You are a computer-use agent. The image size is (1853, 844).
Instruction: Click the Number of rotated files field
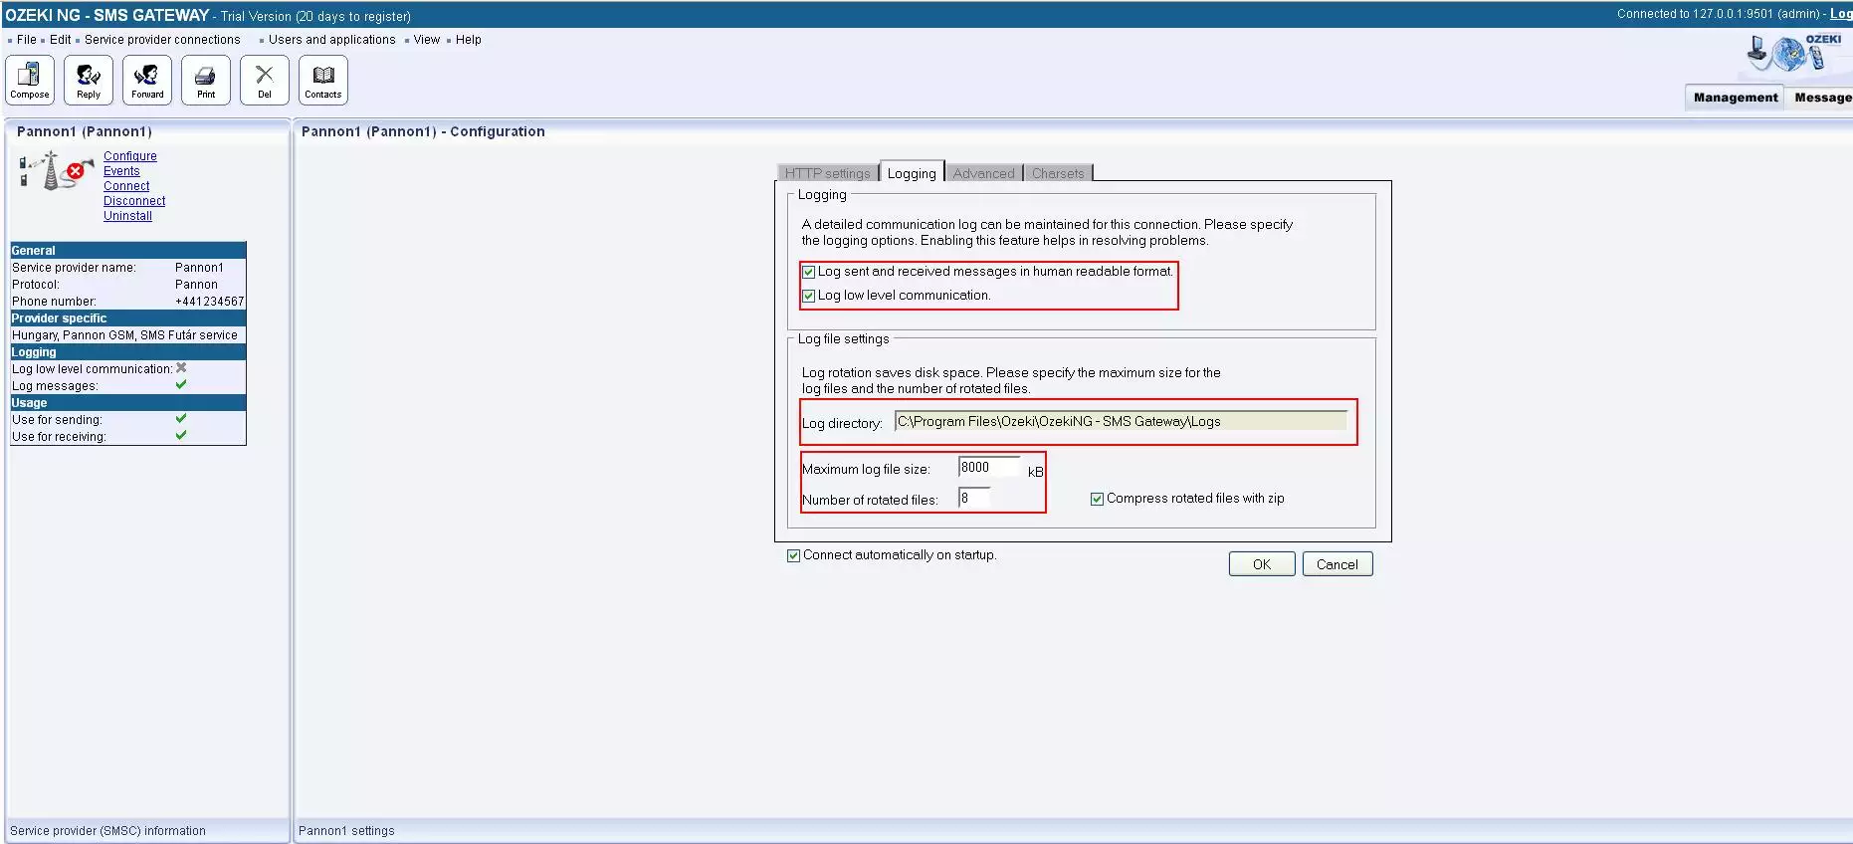tap(974, 498)
